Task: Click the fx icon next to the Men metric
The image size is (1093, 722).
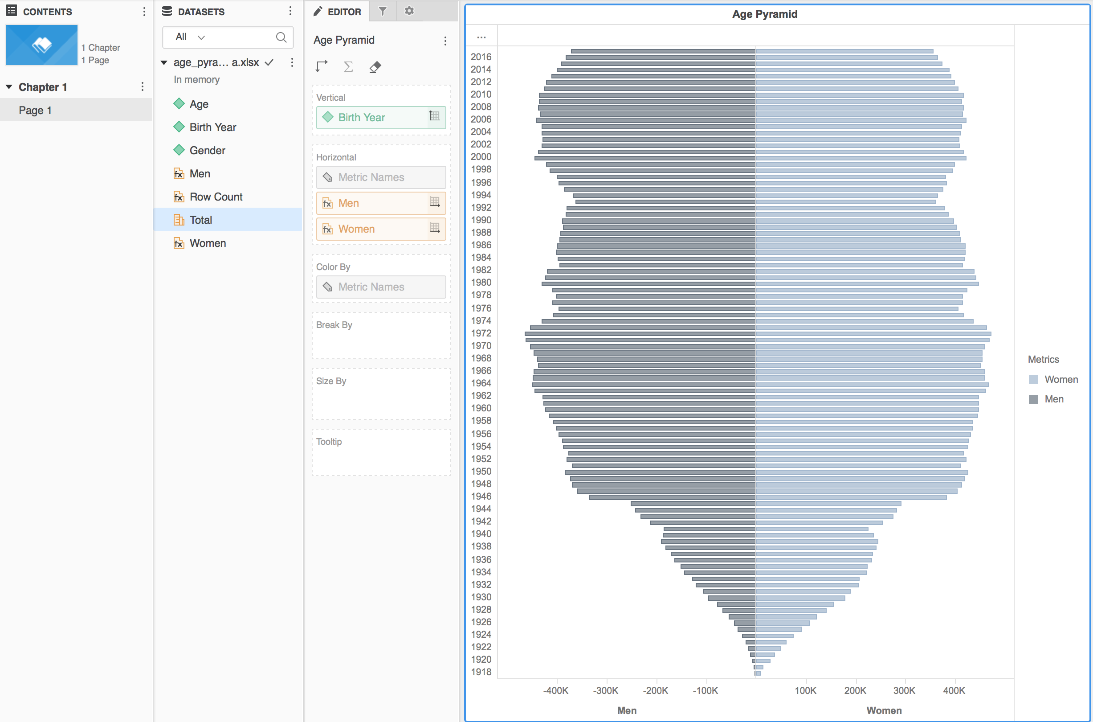Action: (327, 203)
